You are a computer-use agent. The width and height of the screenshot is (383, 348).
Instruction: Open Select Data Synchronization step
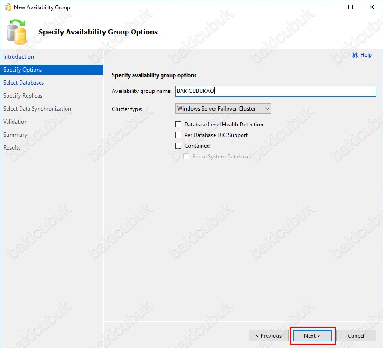(37, 109)
